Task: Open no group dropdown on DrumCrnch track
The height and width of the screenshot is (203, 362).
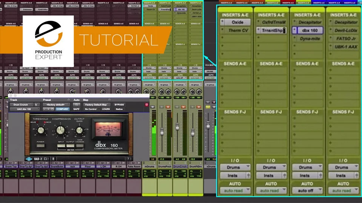Action: point(180,85)
